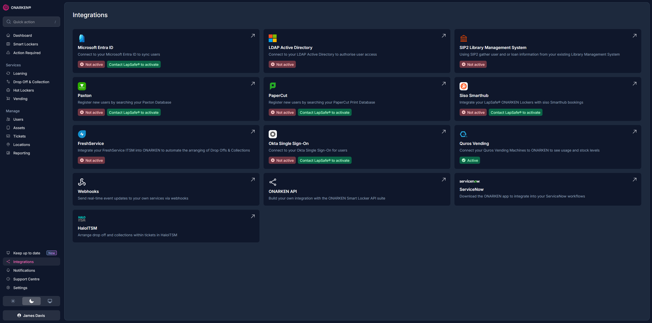Image resolution: width=652 pixels, height=323 pixels.
Task: Open James Davis account menu
Action: tap(31, 316)
